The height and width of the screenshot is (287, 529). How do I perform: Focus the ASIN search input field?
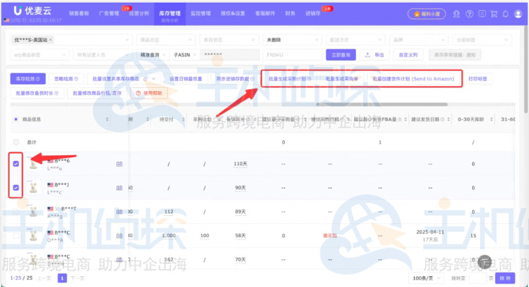tap(230, 55)
